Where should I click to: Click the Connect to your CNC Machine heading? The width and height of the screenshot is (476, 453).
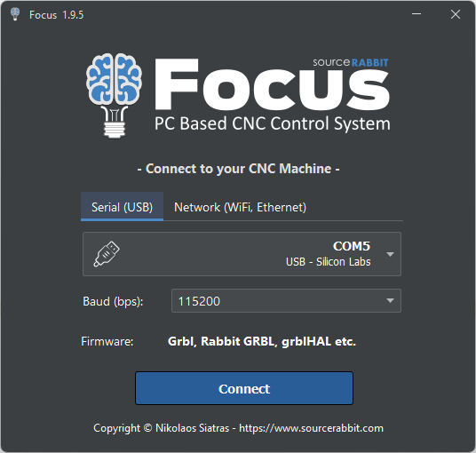[x=238, y=169]
